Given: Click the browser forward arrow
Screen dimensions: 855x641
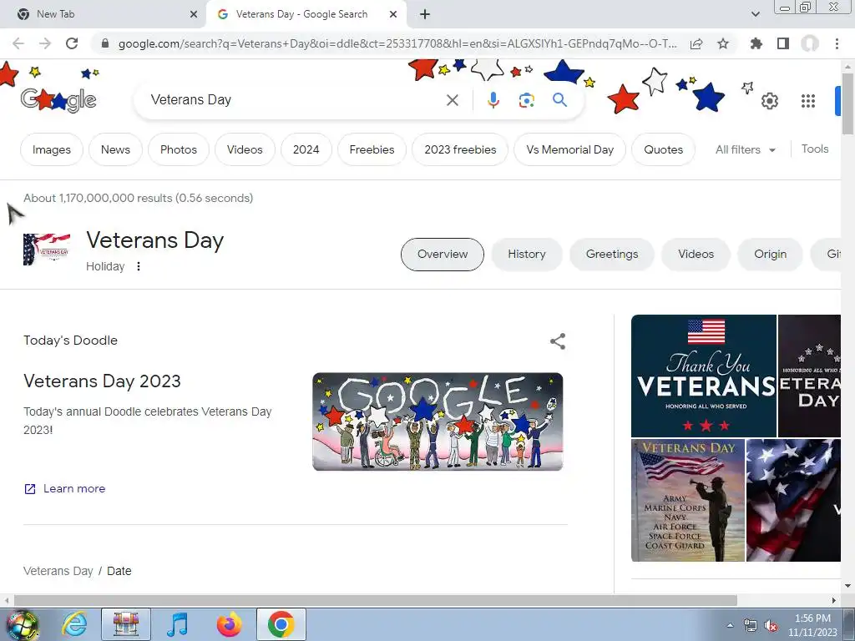Looking at the screenshot, I should point(45,43).
